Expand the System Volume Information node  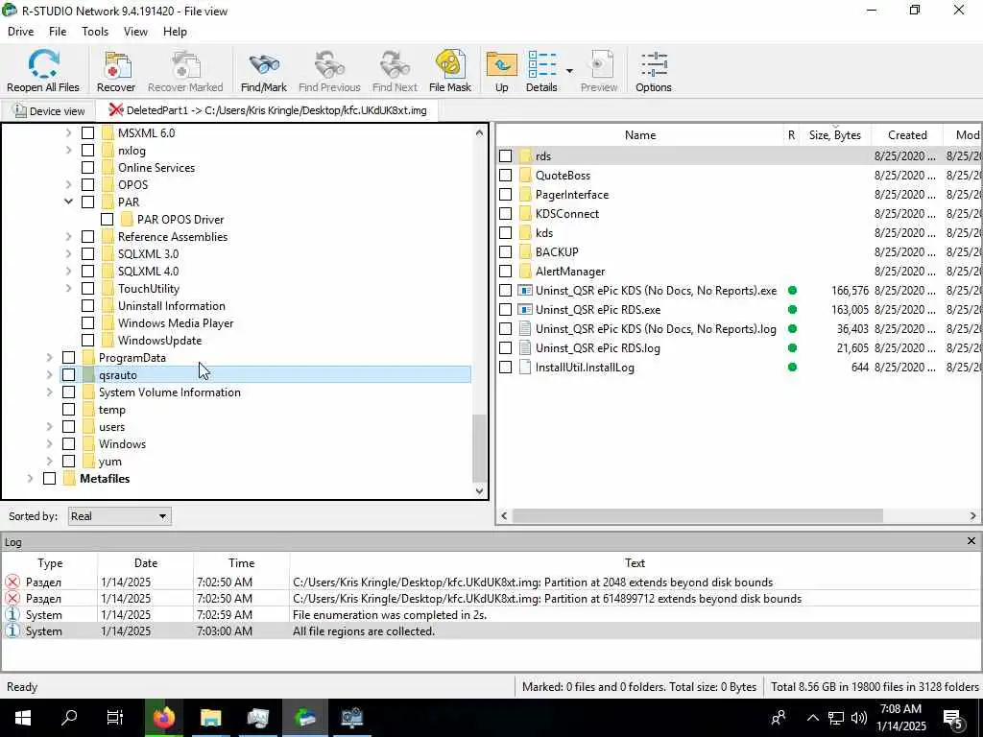click(x=50, y=392)
